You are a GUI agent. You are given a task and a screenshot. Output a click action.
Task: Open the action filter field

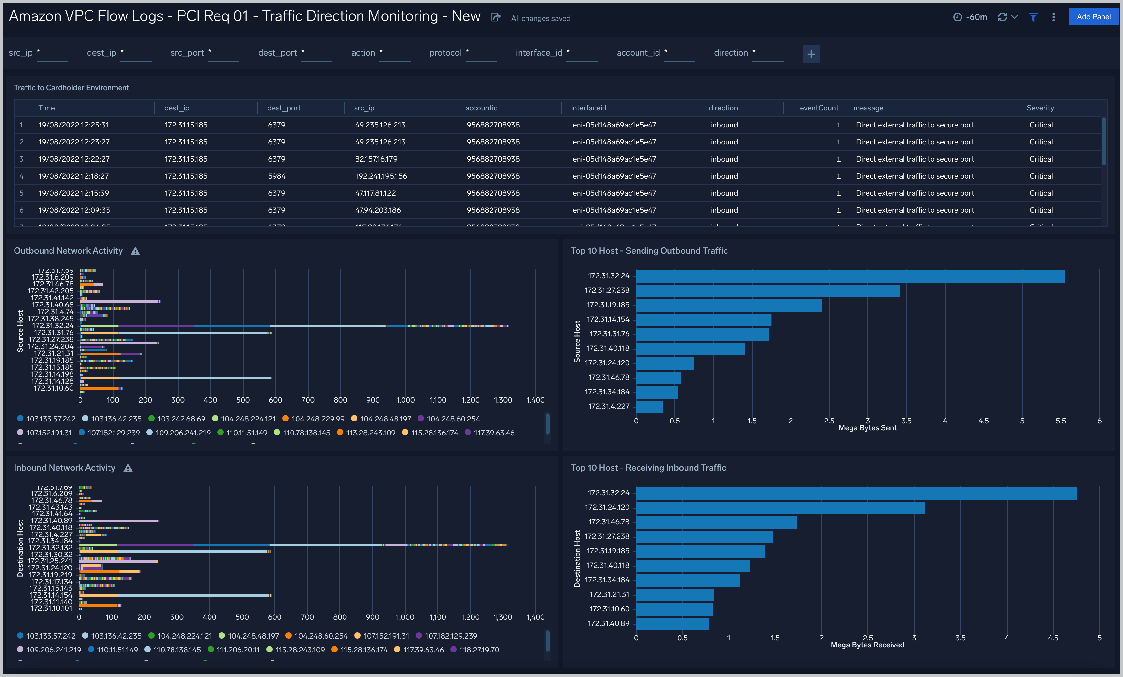(395, 54)
